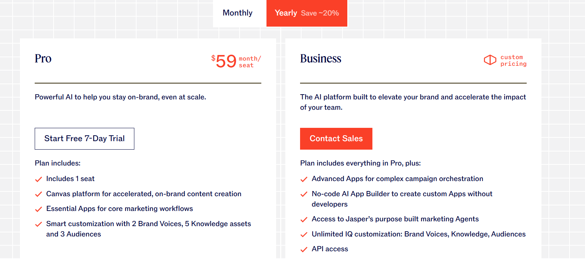Click the custom pricing cube icon
This screenshot has height=259, width=585.
point(490,60)
